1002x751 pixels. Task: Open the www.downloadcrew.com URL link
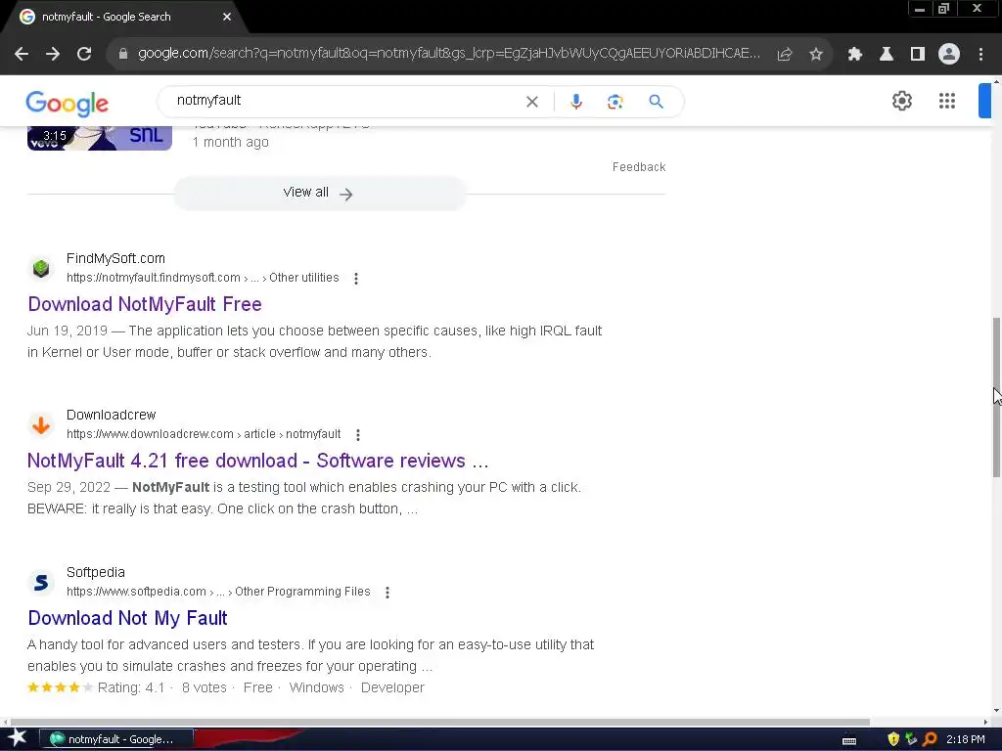204,434
